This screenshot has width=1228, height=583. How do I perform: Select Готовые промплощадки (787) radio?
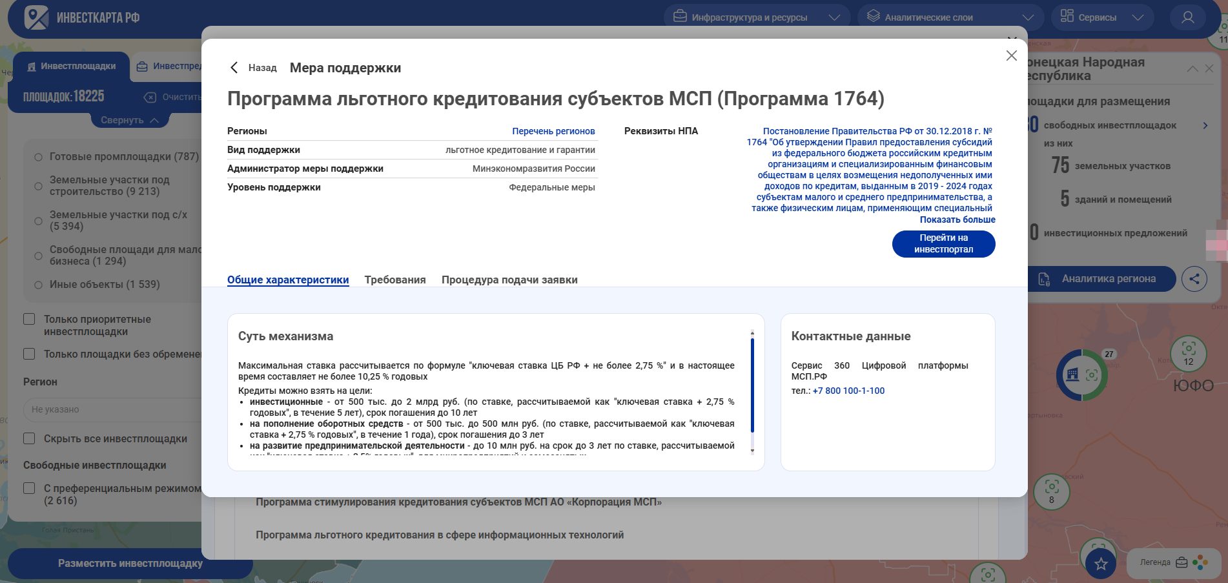tap(38, 157)
